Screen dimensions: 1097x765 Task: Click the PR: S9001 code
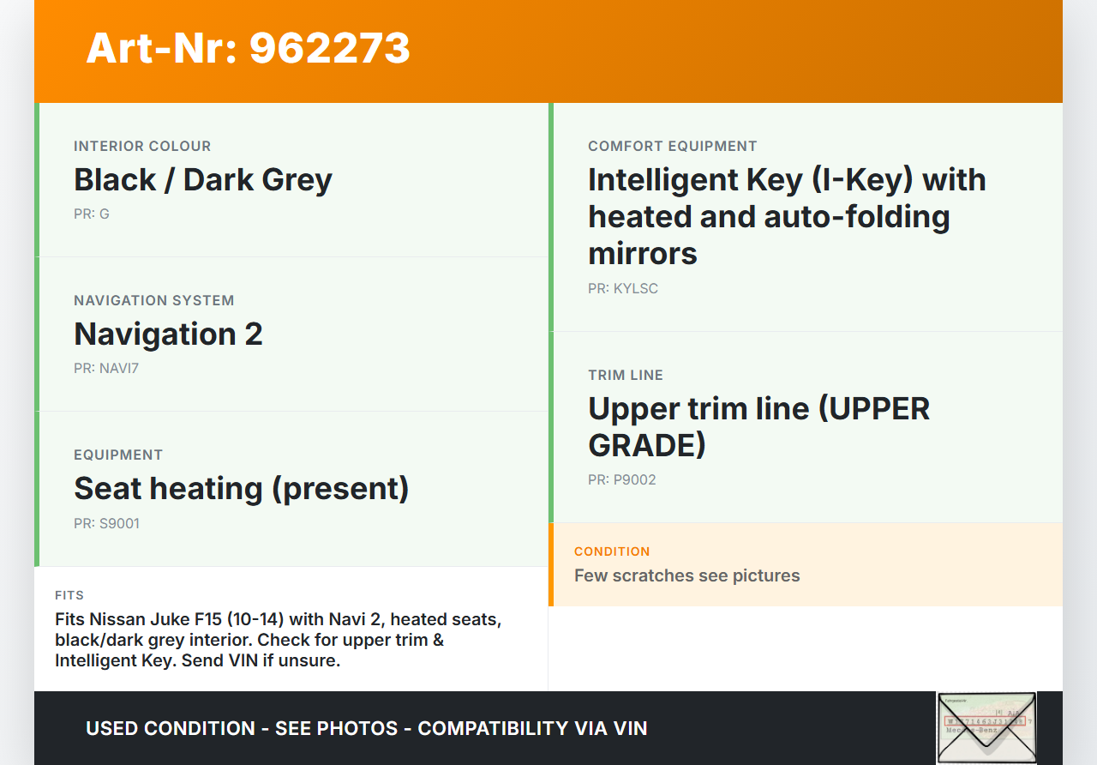[x=106, y=523]
